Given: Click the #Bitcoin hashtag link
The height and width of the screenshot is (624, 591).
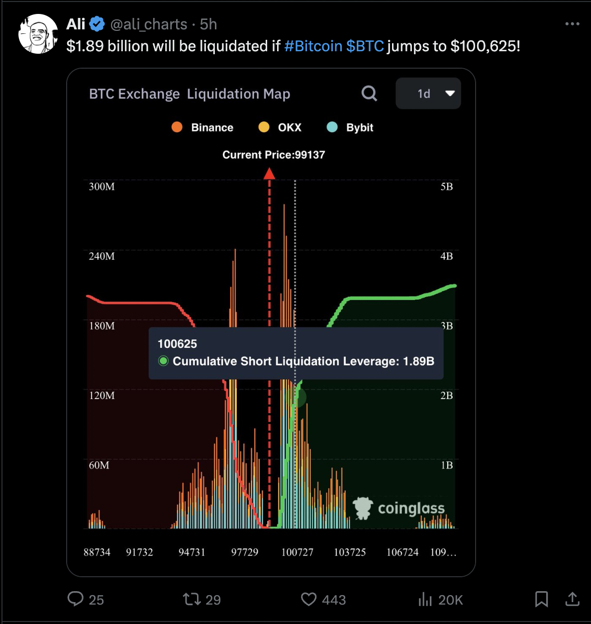Looking at the screenshot, I should tap(313, 46).
